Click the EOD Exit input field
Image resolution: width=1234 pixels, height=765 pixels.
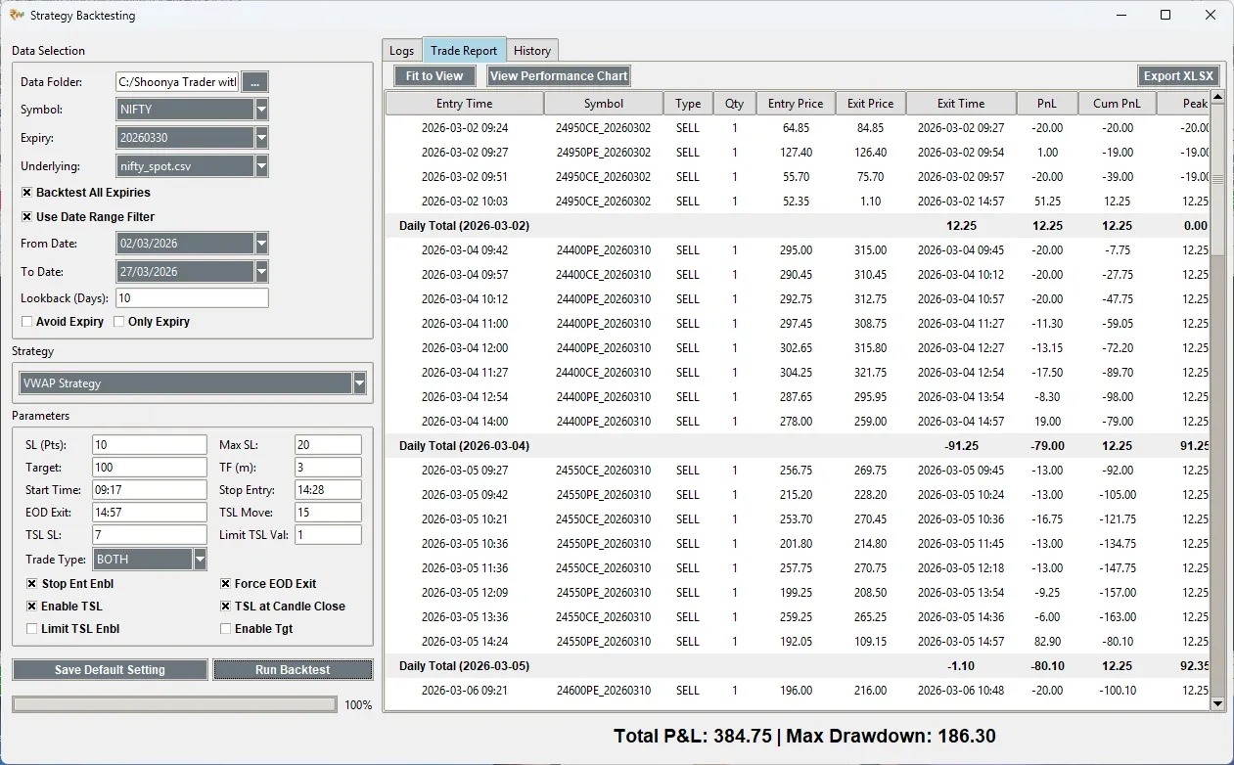coord(150,513)
